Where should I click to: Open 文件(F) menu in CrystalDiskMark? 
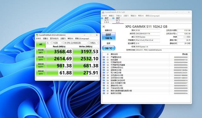[38, 39]
